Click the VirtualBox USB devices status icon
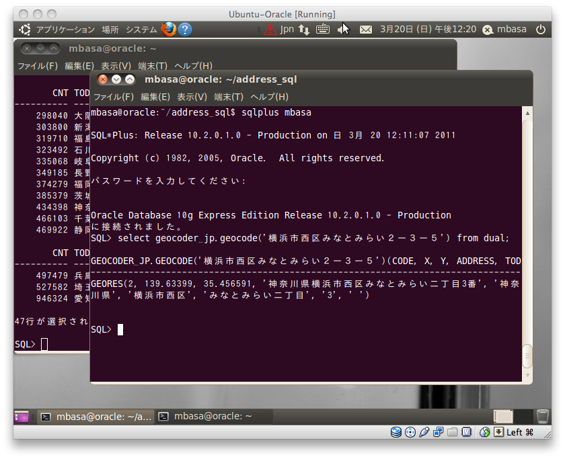Screen dimensions: 565x459 click(x=424, y=432)
